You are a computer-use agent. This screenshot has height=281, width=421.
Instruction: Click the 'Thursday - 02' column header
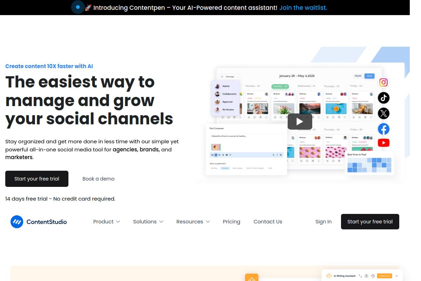[332, 86]
